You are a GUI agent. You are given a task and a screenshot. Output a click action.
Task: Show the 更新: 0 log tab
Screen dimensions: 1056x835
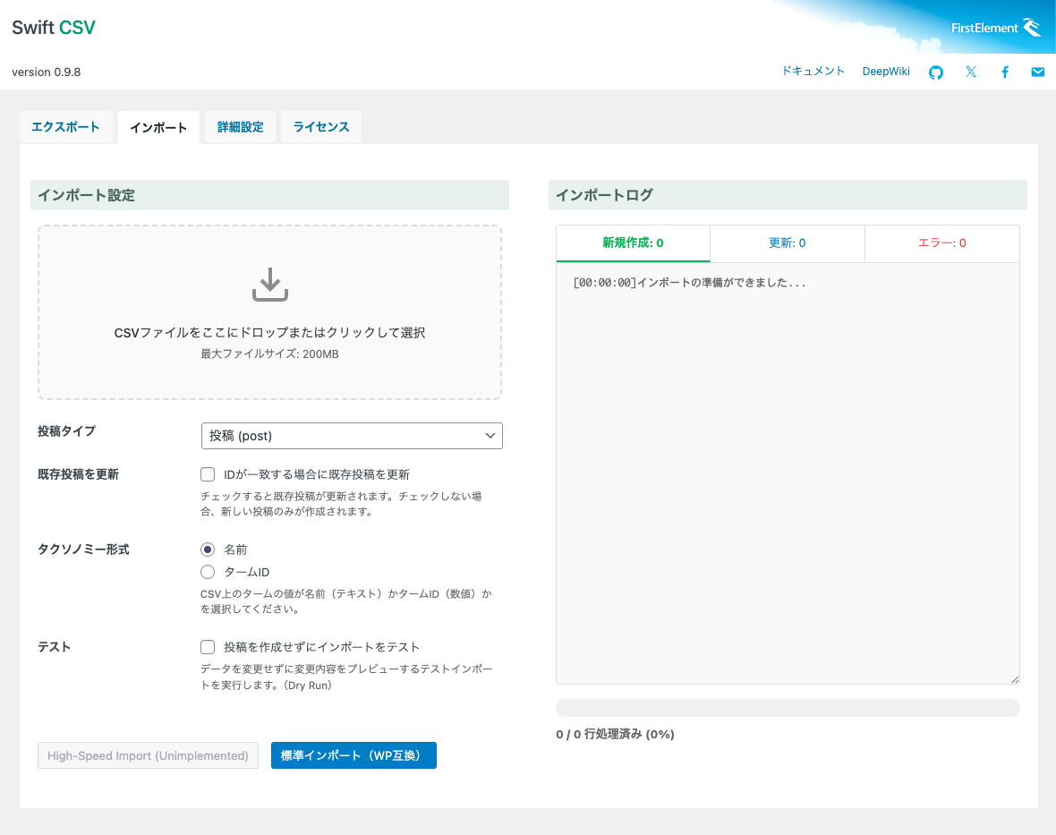788,243
